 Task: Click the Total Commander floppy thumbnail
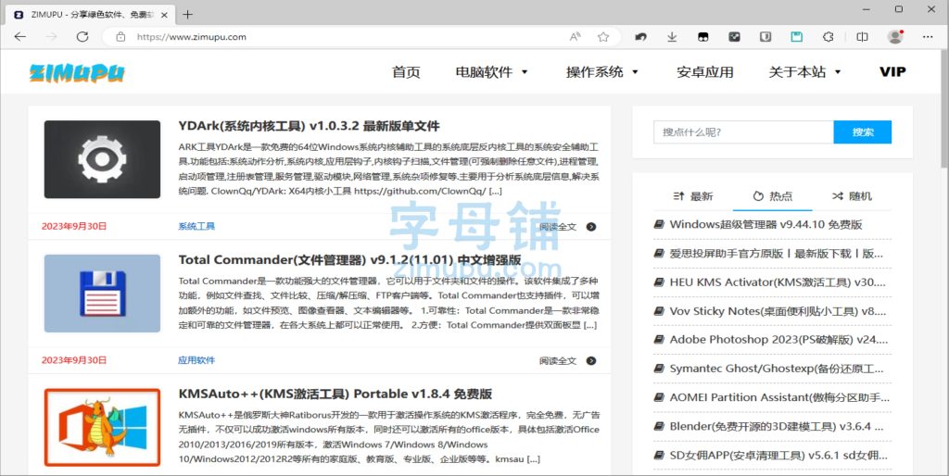point(102,294)
